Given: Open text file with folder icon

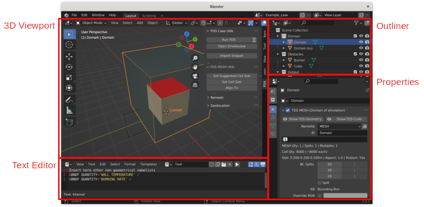Looking at the screenshot, I should point(223,164).
